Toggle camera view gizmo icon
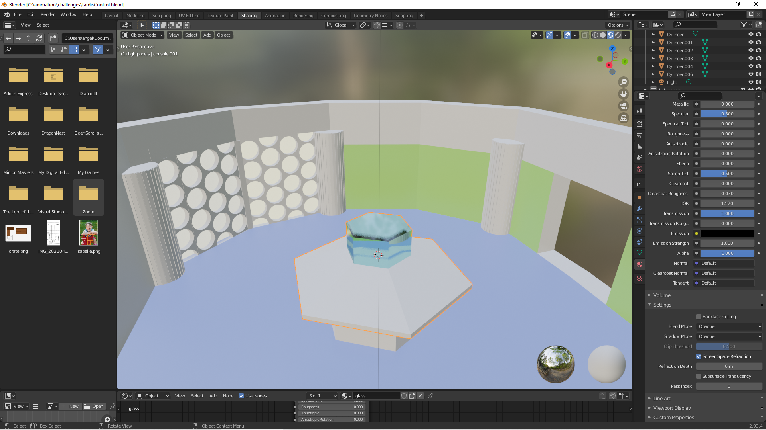The image size is (766, 430). point(623,106)
